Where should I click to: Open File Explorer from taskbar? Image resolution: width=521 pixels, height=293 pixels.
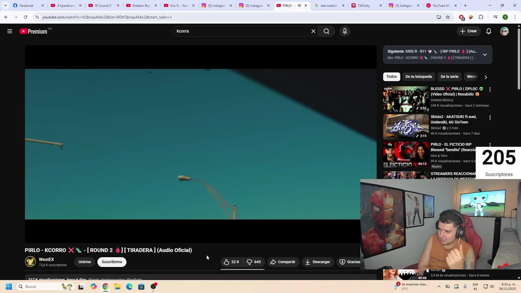click(x=117, y=286)
